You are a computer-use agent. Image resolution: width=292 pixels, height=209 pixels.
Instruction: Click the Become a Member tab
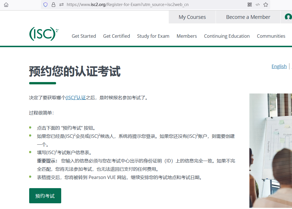248,17
